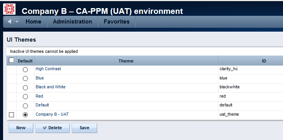Open the Black and White theme link
Screen dimensions: 283x140
pos(51,87)
